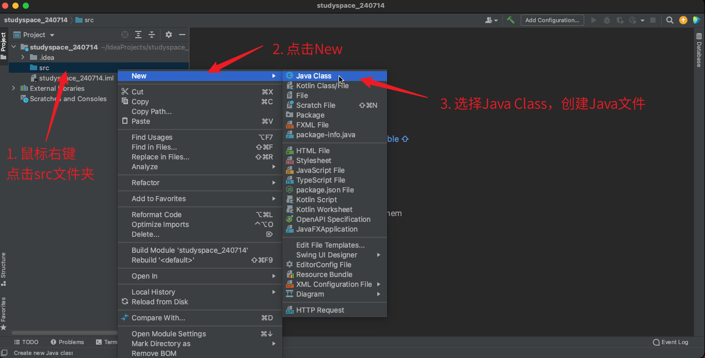Expand the .idea folder

click(23, 57)
